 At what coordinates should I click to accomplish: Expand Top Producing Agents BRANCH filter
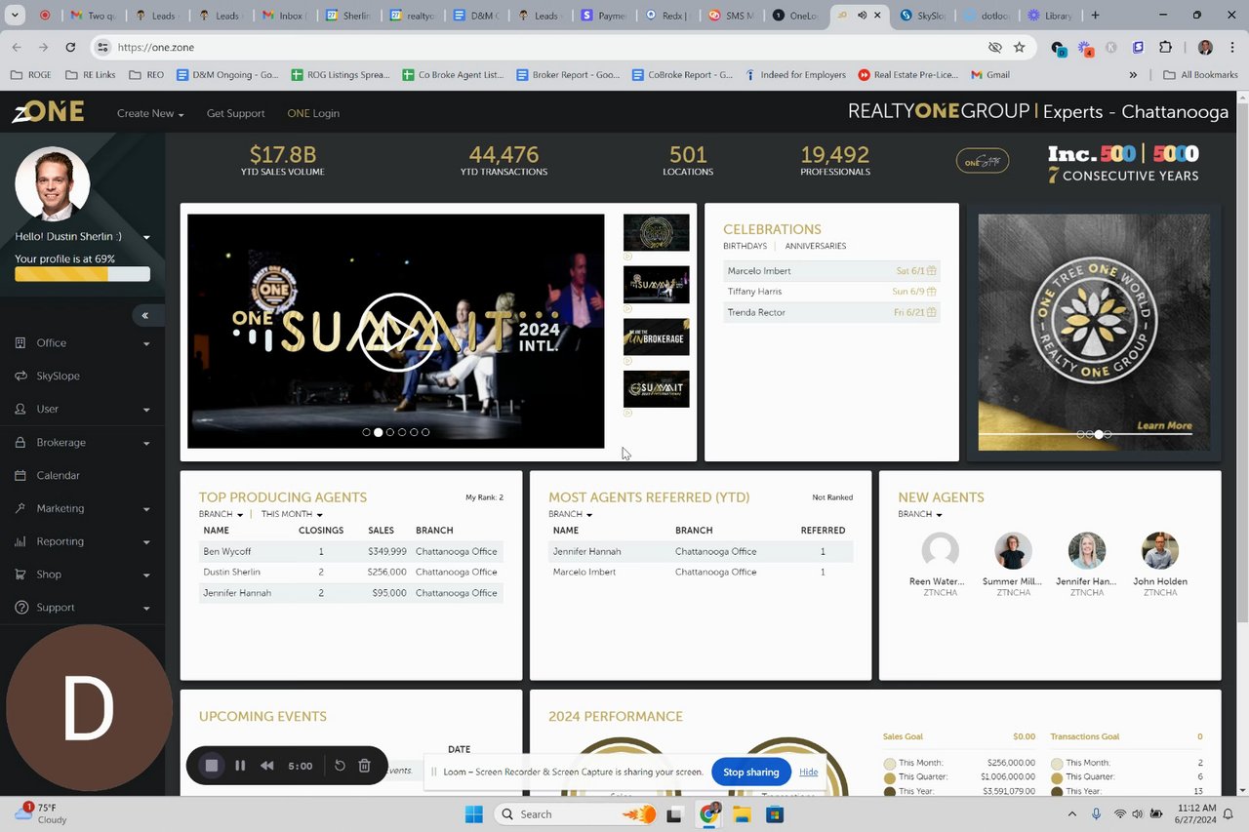click(x=222, y=514)
